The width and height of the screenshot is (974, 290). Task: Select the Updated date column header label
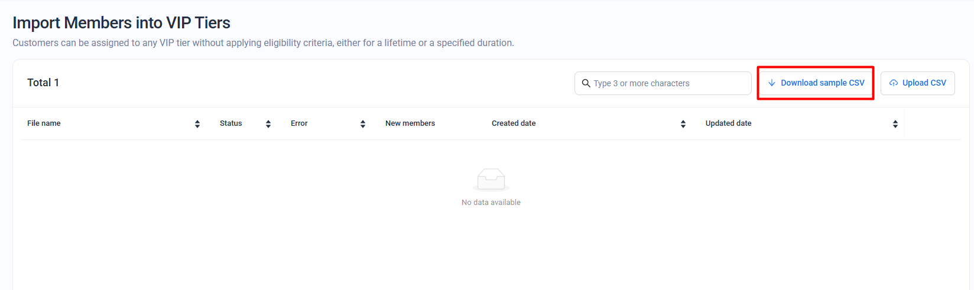(728, 123)
